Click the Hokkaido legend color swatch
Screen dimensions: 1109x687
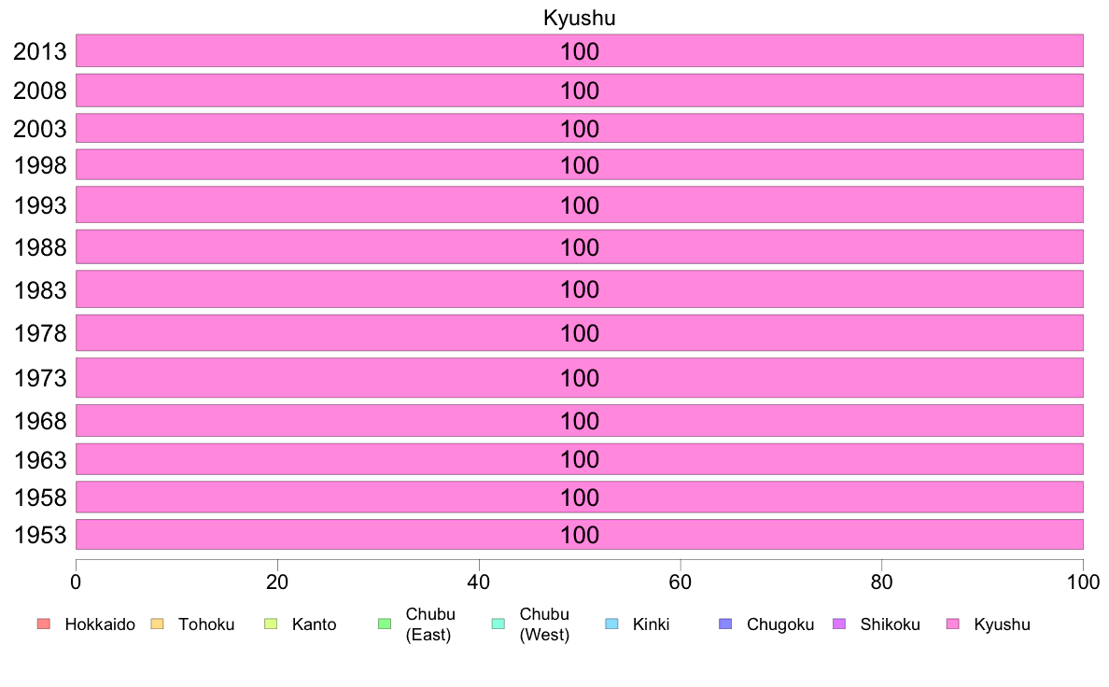click(x=44, y=624)
